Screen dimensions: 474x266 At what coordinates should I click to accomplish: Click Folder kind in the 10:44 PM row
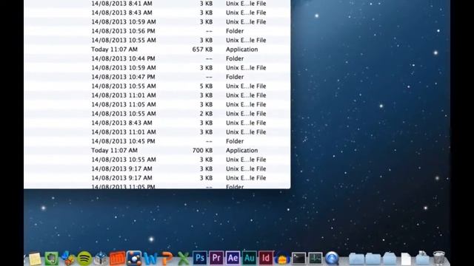click(x=235, y=58)
